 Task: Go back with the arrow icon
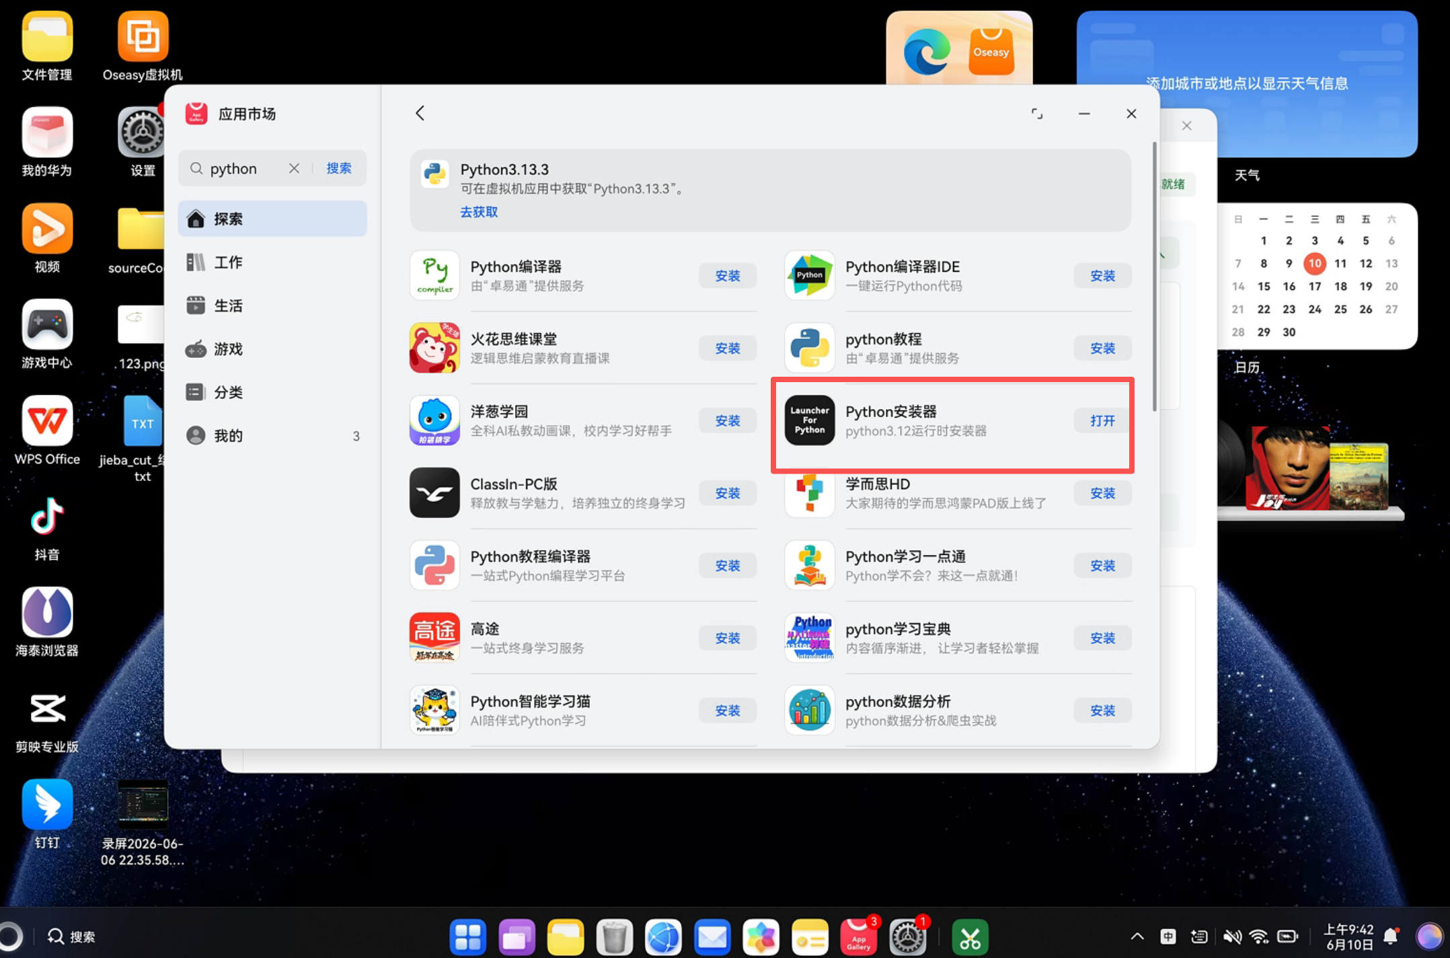coord(420,113)
